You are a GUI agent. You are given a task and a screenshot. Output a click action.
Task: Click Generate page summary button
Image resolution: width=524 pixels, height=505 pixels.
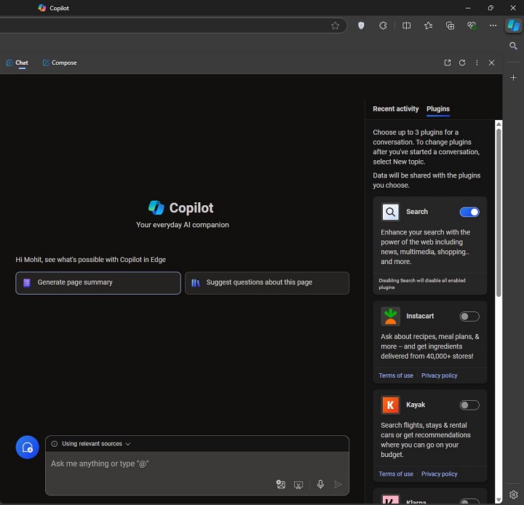coord(98,282)
